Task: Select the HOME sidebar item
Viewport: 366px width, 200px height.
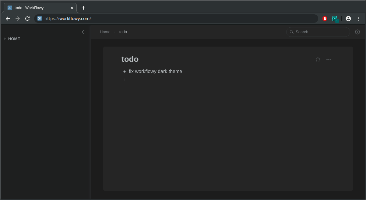Action: tap(14, 39)
